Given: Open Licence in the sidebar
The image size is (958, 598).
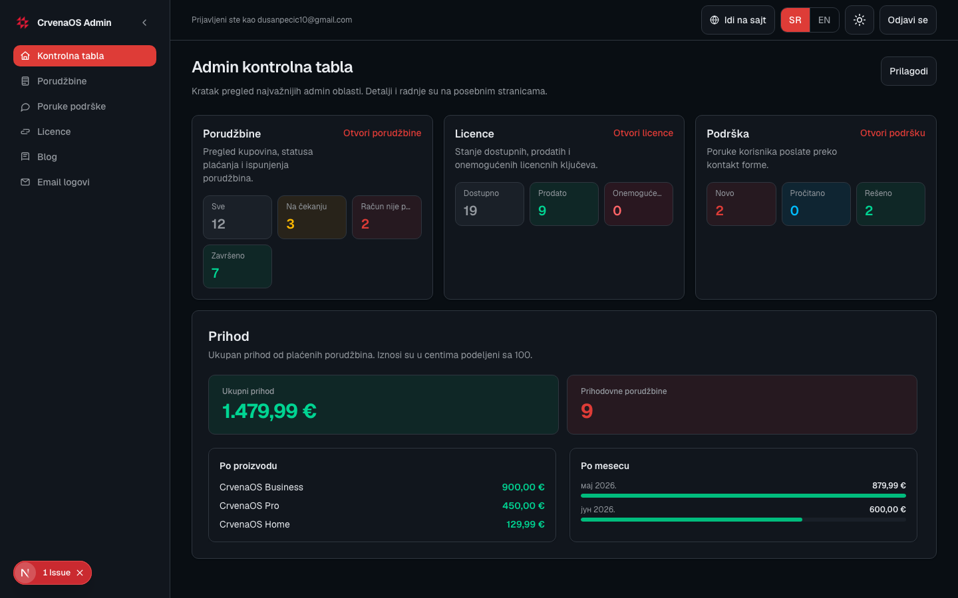Looking at the screenshot, I should click(84, 132).
